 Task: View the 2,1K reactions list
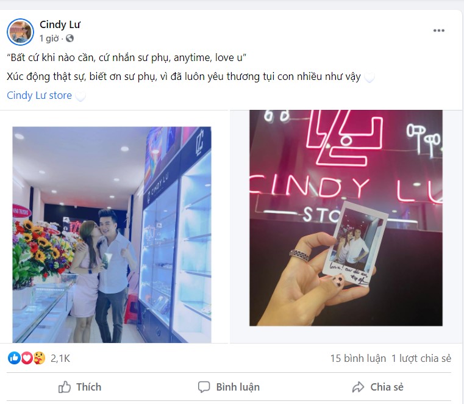pos(60,358)
